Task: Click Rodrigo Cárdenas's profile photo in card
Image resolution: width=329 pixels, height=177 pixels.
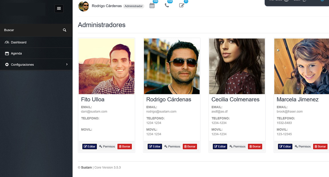Action: click(172, 66)
